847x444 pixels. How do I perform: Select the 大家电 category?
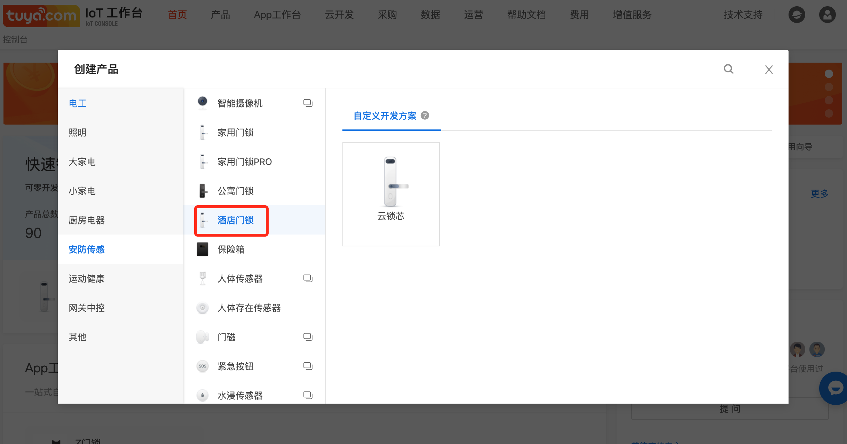click(120, 161)
